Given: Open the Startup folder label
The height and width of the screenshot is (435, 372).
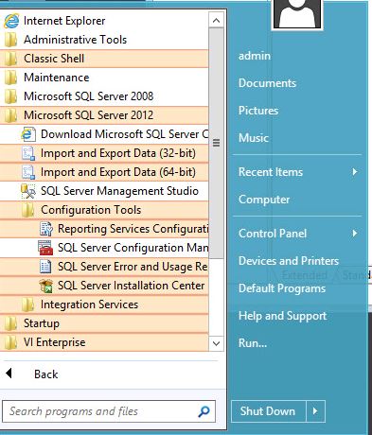Looking at the screenshot, I should [x=42, y=323].
